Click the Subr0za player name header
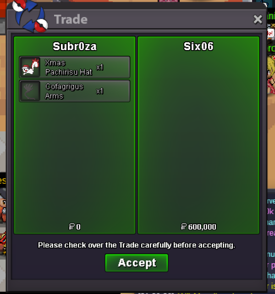The width and height of the screenshot is (275, 294). [x=75, y=46]
